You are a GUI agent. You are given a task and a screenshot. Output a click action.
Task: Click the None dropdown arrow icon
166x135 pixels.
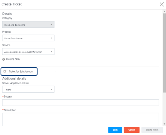(51, 89)
